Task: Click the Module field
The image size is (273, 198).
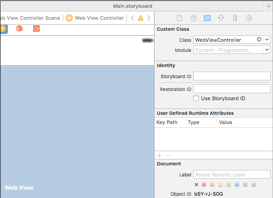Action: coord(228,50)
